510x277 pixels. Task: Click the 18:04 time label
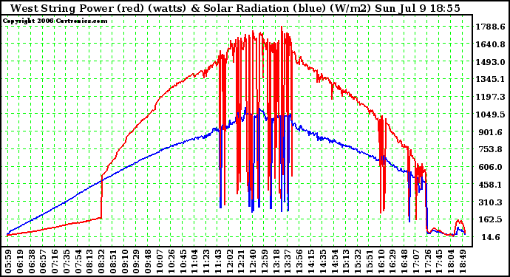[x=451, y=261]
